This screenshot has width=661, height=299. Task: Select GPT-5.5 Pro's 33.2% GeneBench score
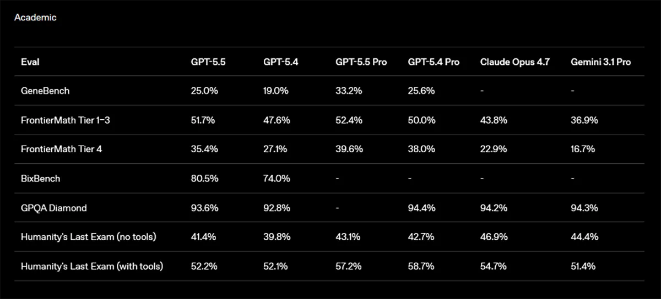(349, 91)
